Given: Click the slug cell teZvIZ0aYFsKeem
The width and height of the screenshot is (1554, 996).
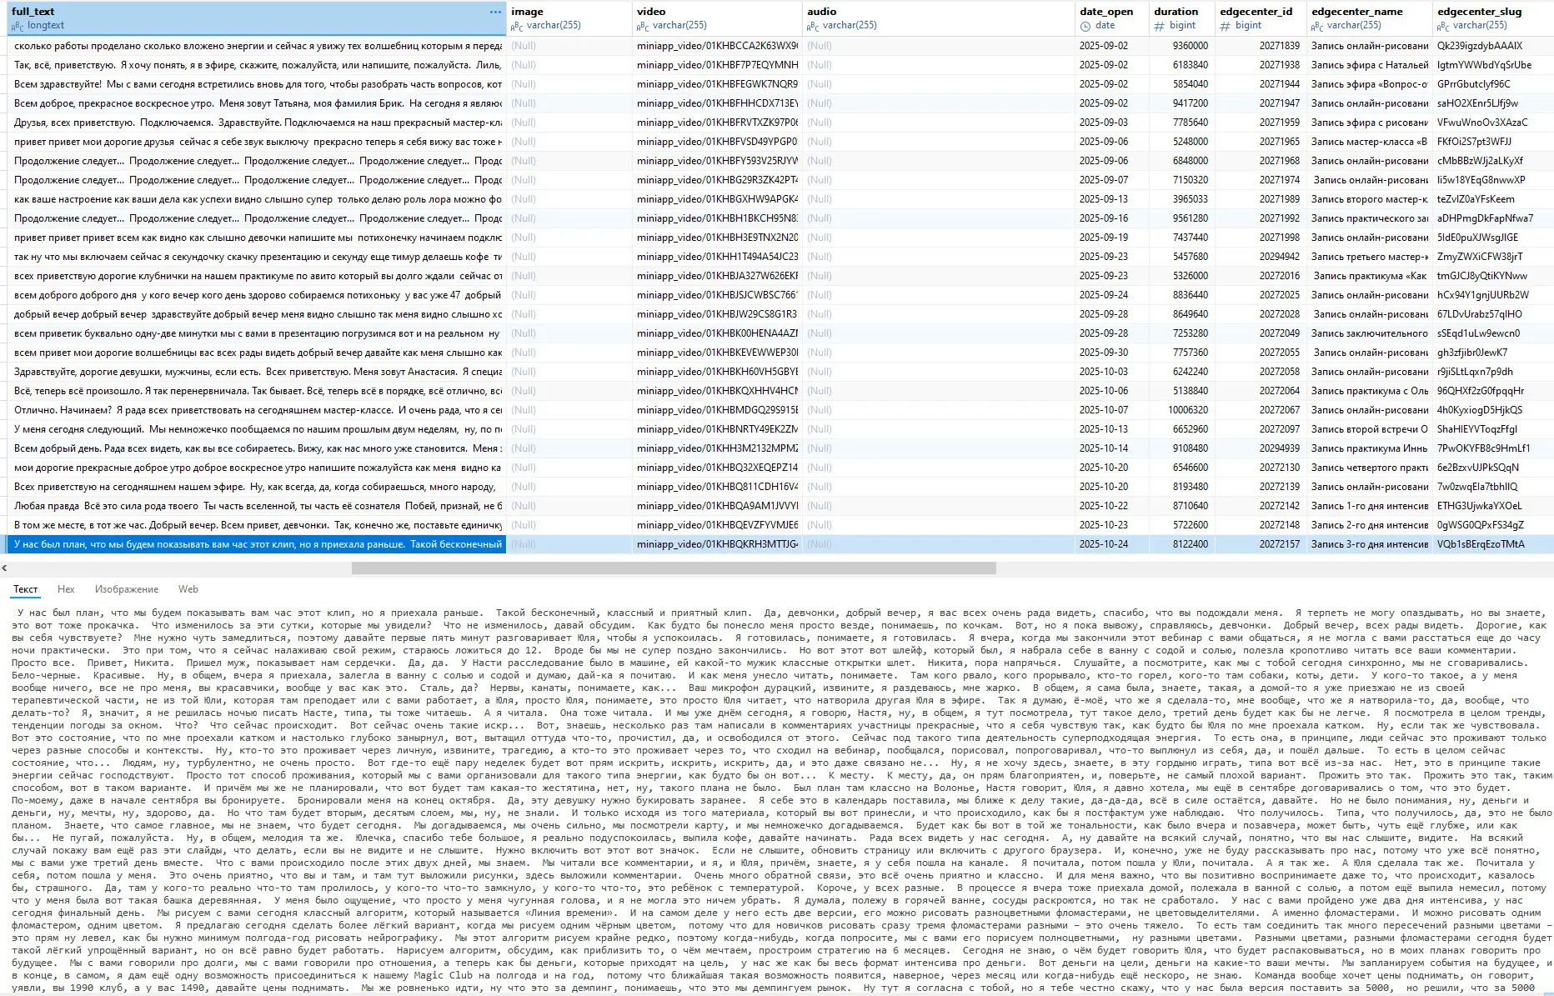Looking at the screenshot, I should click(x=1493, y=199).
